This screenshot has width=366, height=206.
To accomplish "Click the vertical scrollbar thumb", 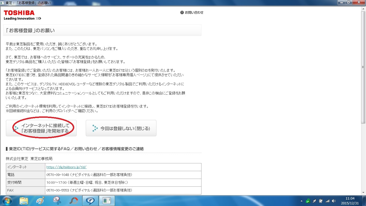I will point(364,67).
